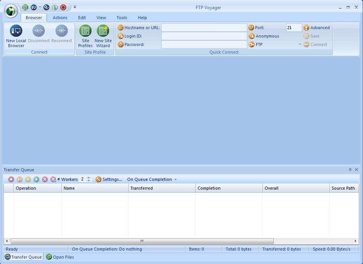Increase the number of Workers
Image resolution: width=363 pixels, height=264 pixels.
coord(89,178)
